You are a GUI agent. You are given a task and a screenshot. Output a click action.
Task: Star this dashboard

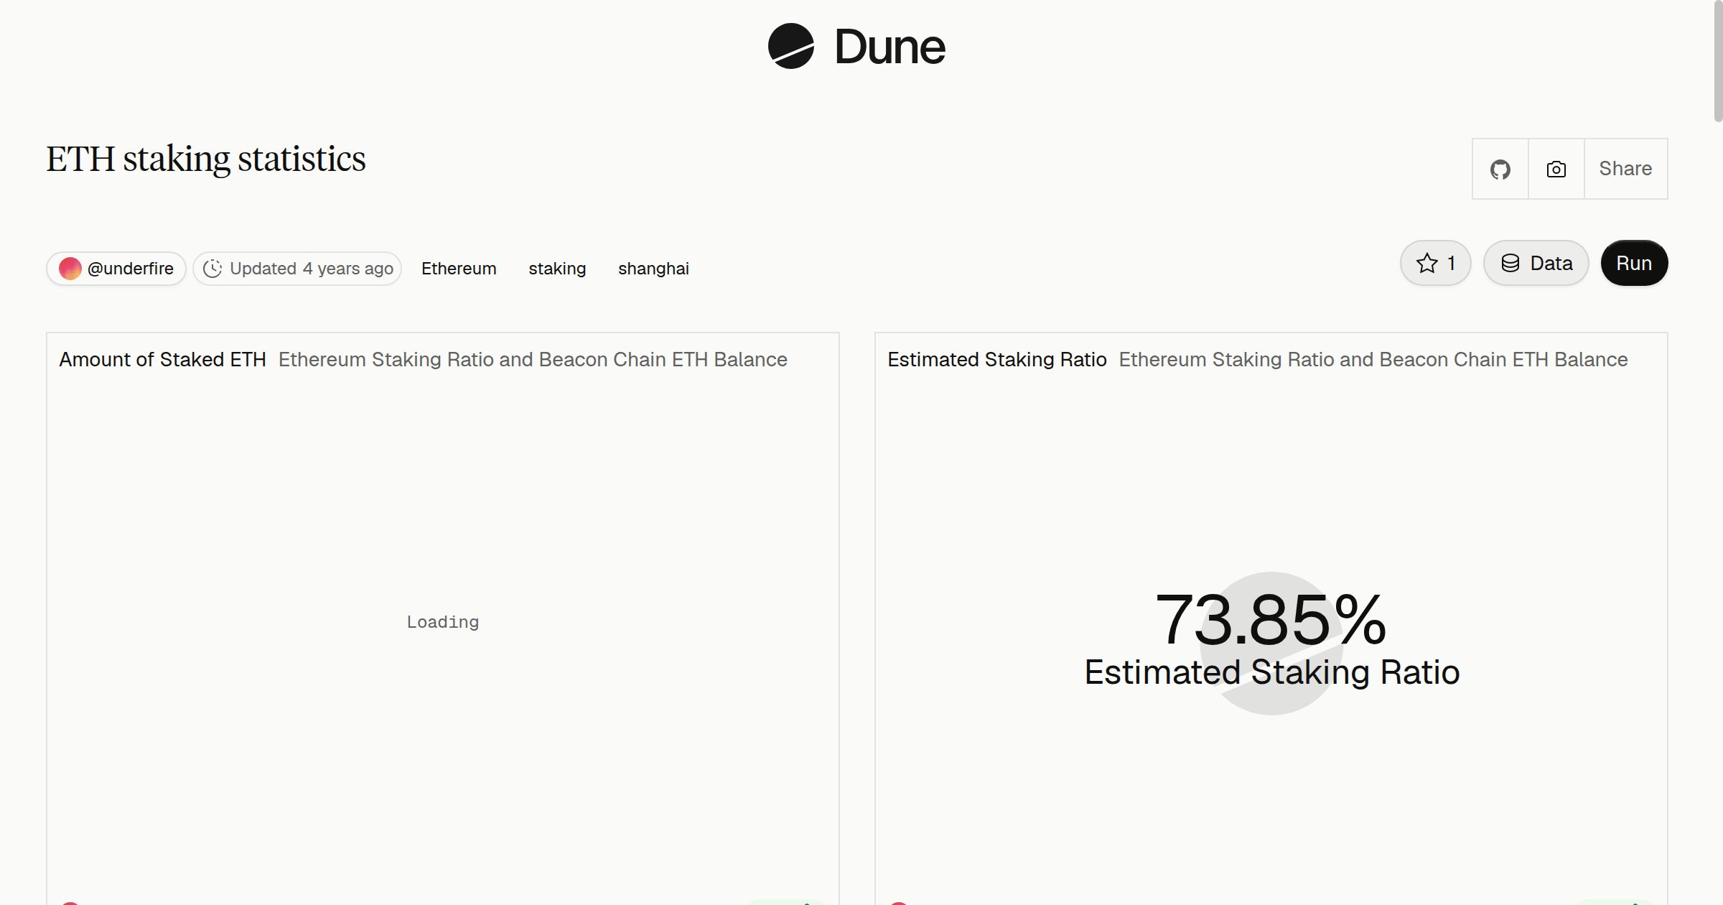[x=1436, y=263]
